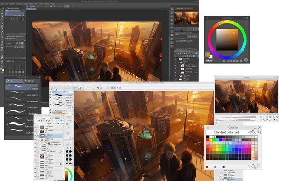Collapse the Through layer folder in light layer panel
The width and height of the screenshot is (284, 181).
coord(40,140)
